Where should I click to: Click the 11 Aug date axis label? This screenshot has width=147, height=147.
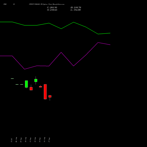tap(30, 140)
